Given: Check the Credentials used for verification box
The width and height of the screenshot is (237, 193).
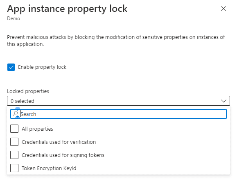Looking at the screenshot, I should pos(14,142).
